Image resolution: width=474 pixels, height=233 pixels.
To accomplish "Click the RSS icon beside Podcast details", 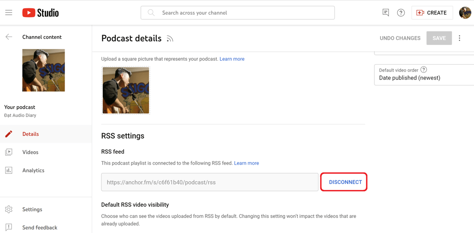I will 170,39.
